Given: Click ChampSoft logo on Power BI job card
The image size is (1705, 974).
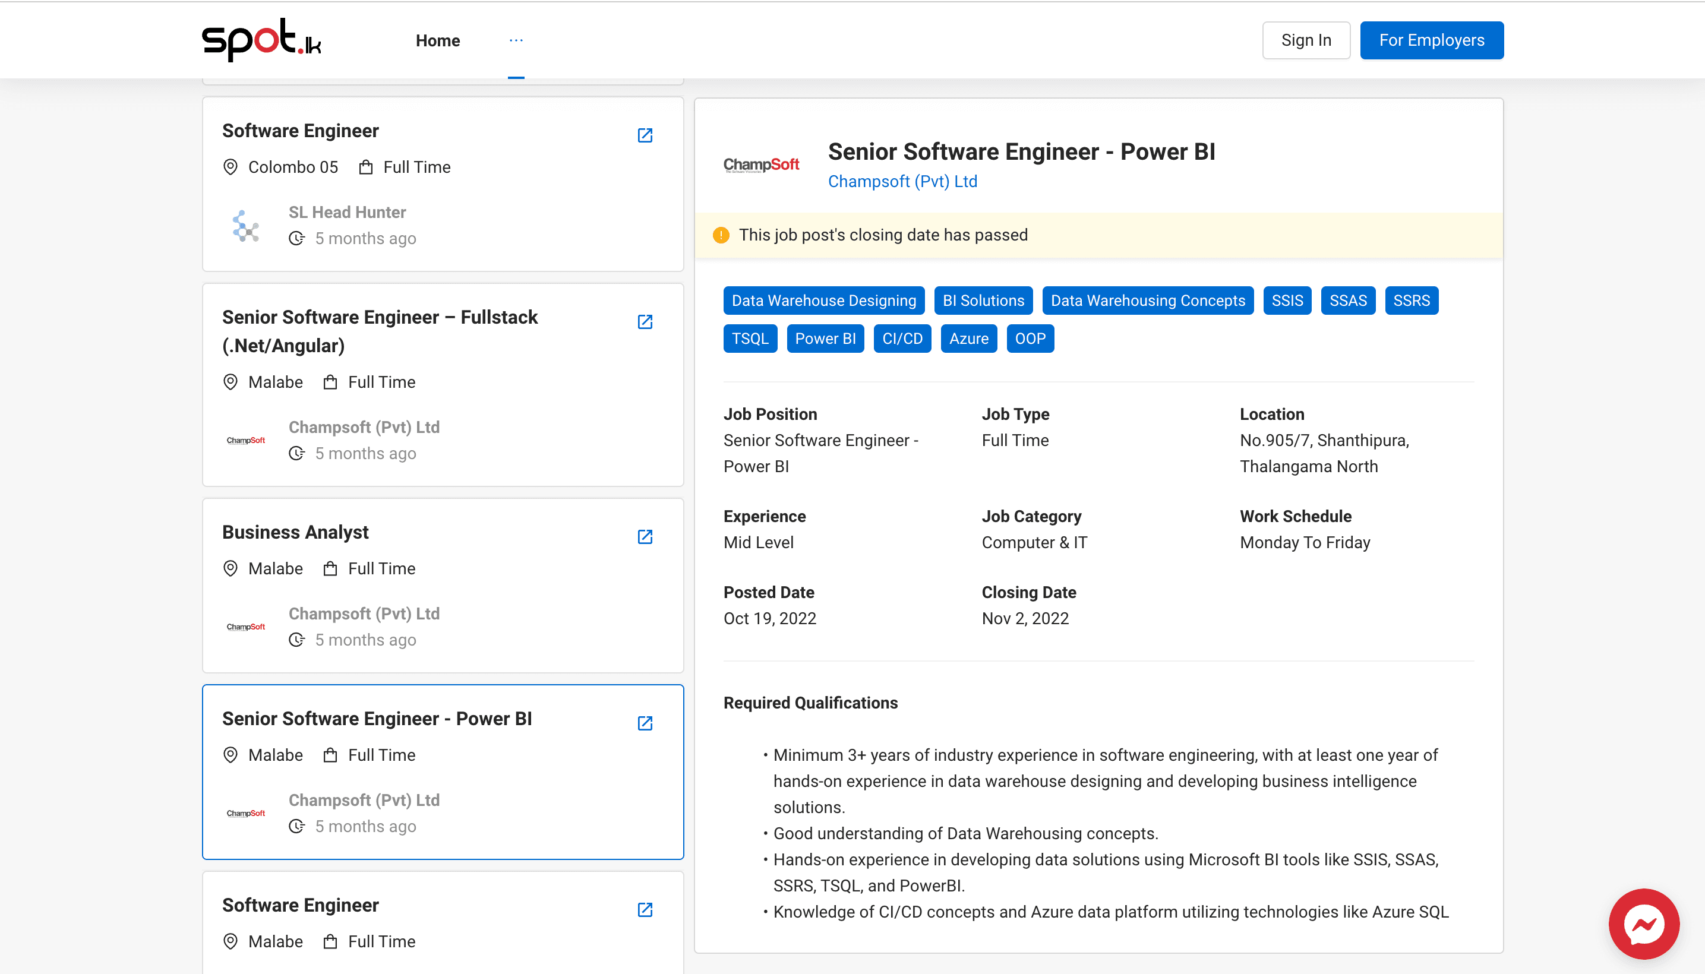Looking at the screenshot, I should [x=245, y=814].
